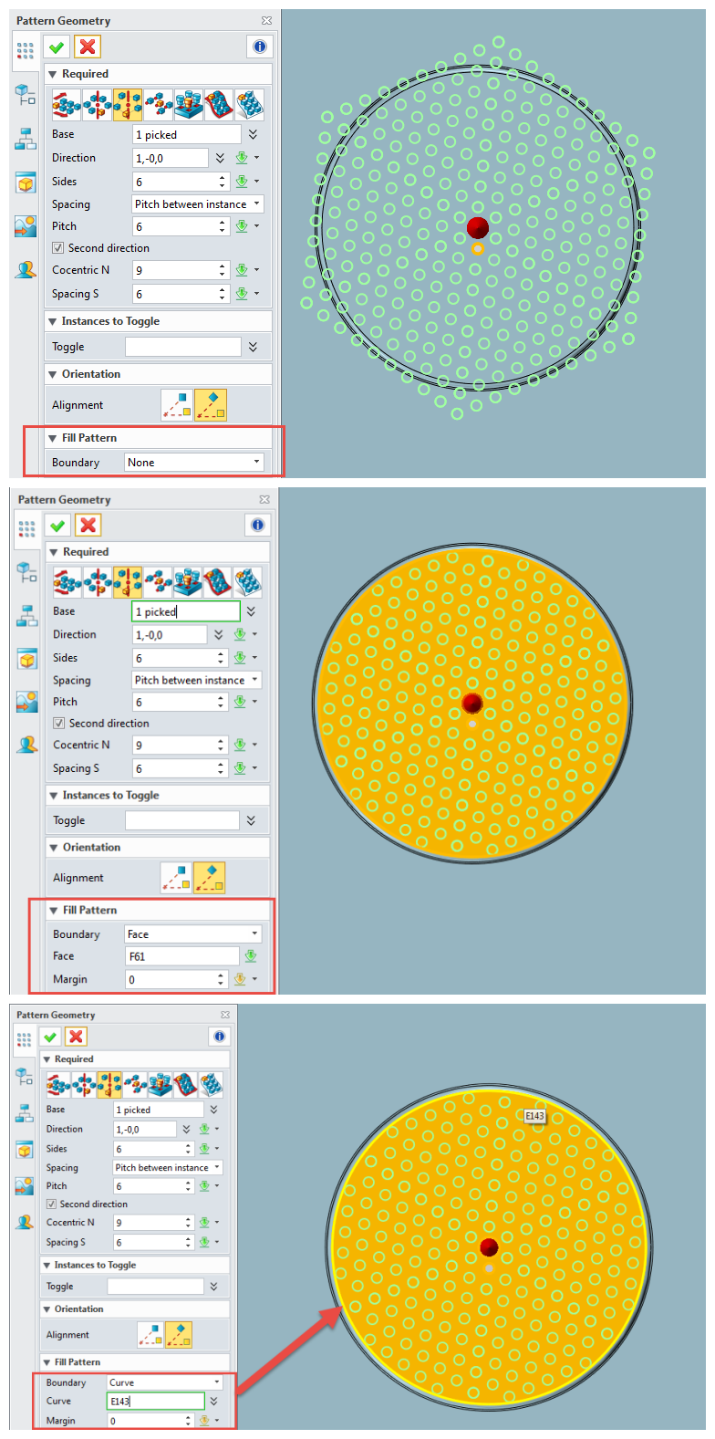Image resolution: width=715 pixels, height=1439 pixels.
Task: Expand Toggle field chevron in middle dialog
Action: click(x=251, y=820)
